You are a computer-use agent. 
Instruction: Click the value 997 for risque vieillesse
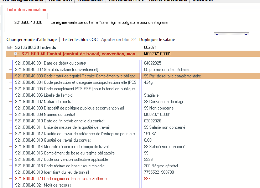tap(147, 179)
